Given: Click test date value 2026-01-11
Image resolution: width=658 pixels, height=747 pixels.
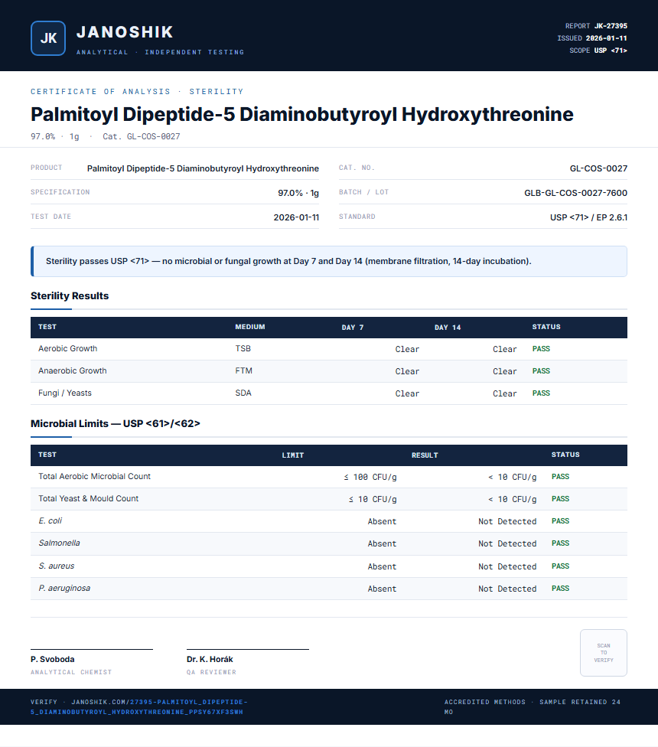Looking at the screenshot, I should pos(296,217).
